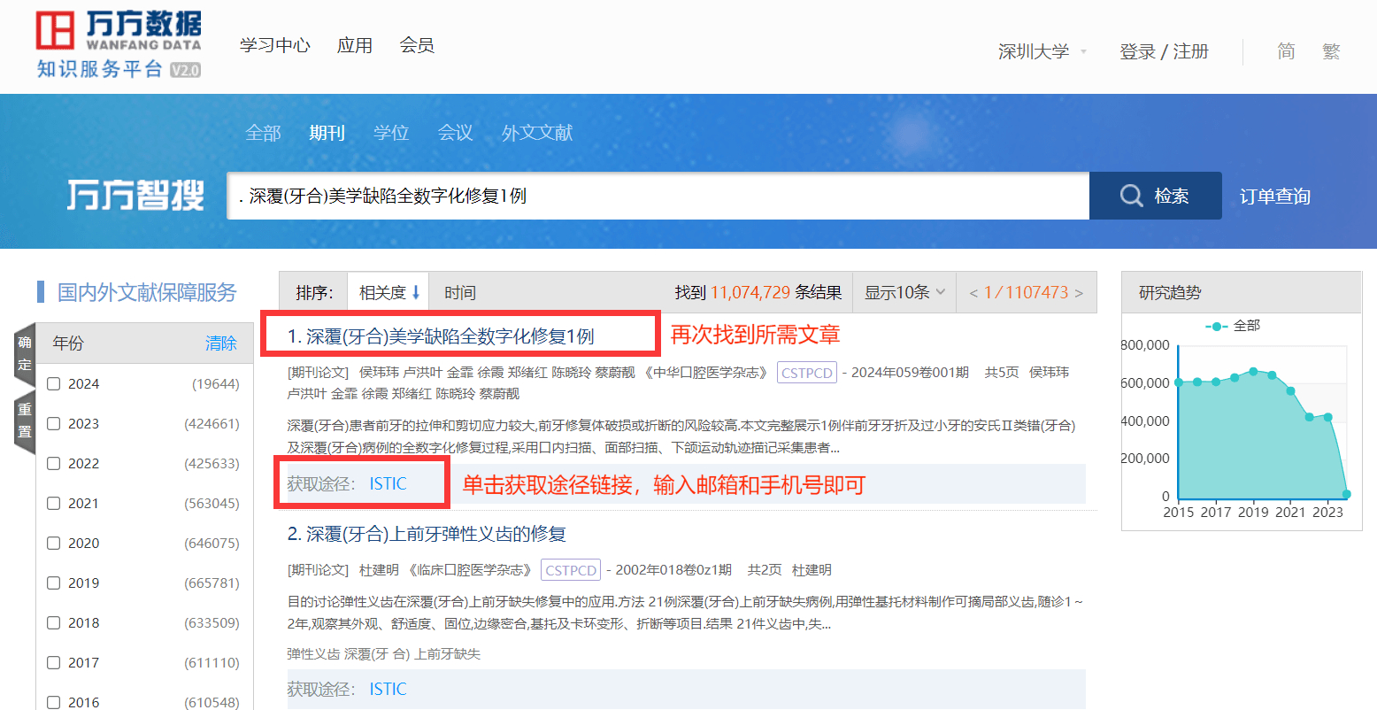Screen dimensions: 1377x710
Task: Check the 2019 year filter
Action: coord(54,583)
